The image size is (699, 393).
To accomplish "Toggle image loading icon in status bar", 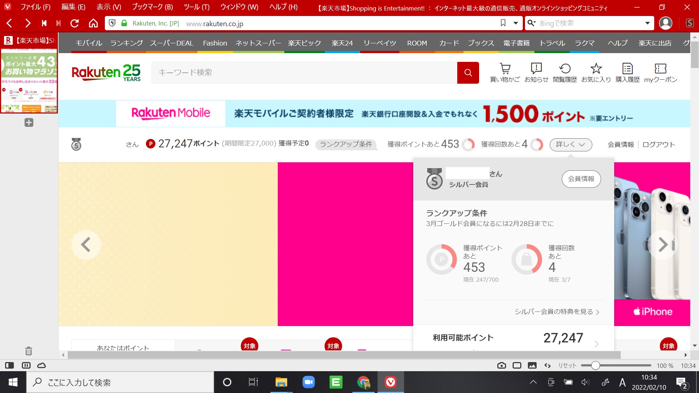I will coord(532,365).
